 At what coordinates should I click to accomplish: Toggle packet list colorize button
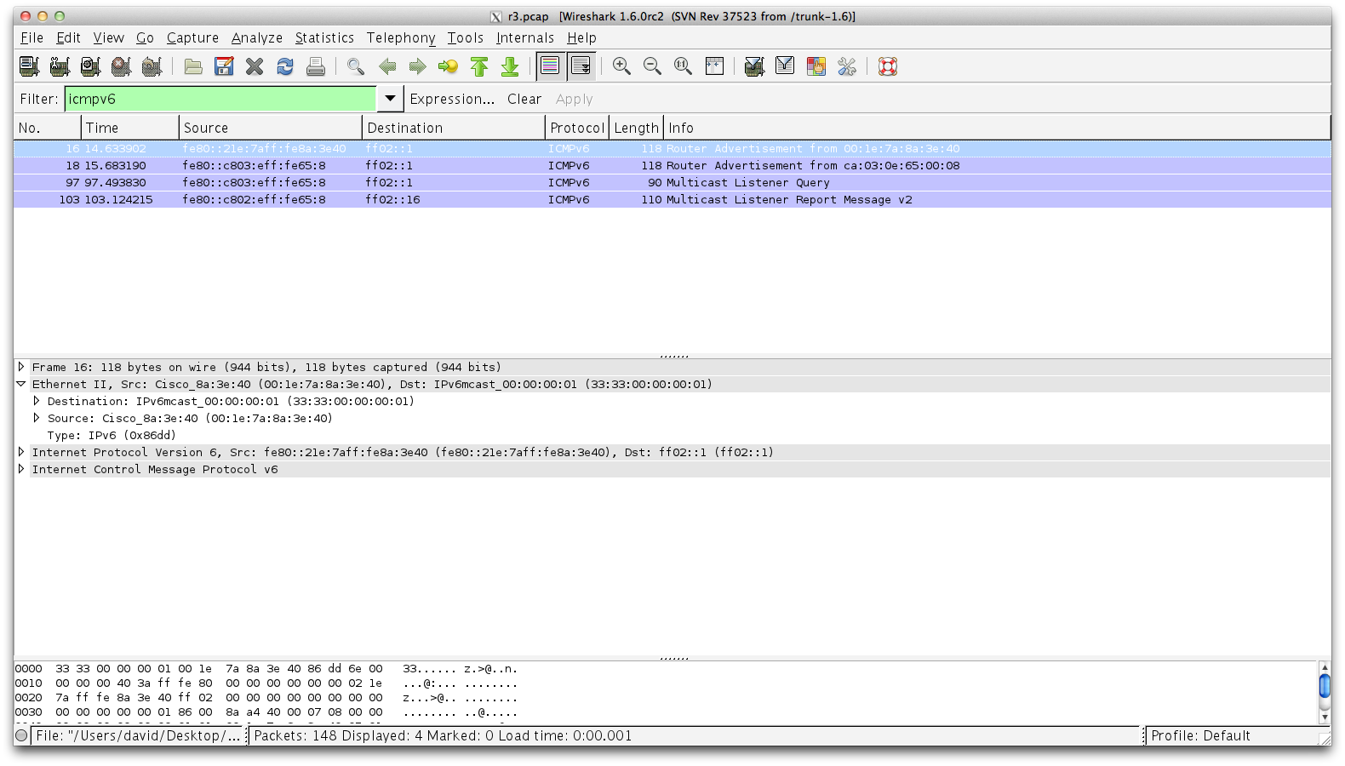pos(550,66)
